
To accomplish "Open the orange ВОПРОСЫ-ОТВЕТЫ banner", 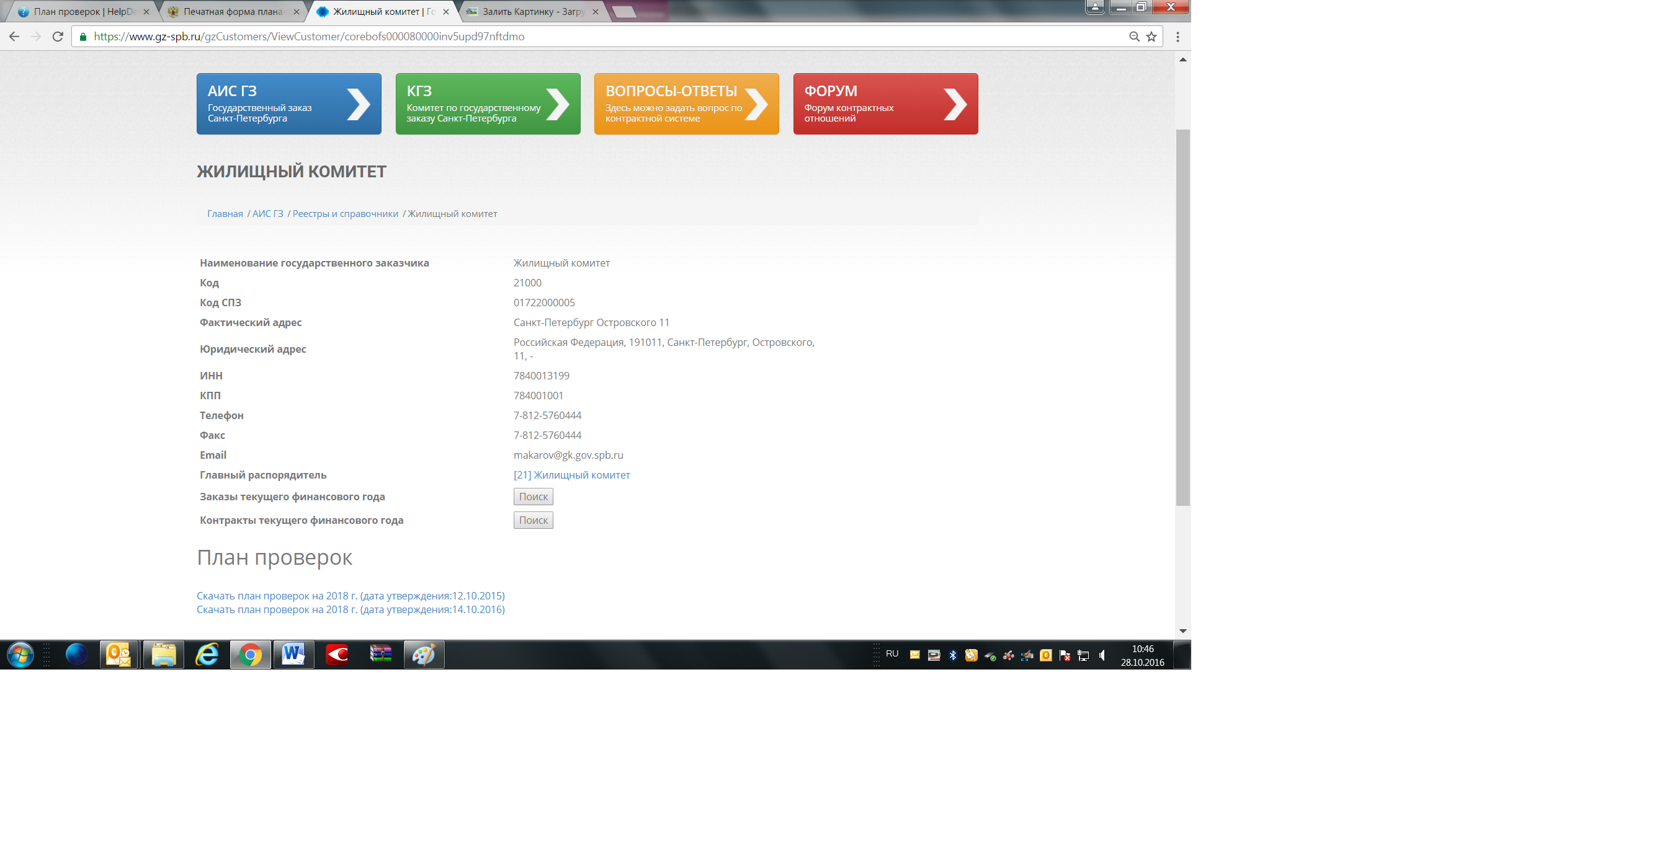I will click(686, 104).
